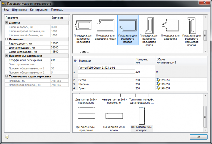
Task: Open the Штриховка menu
Action: [x=19, y=10]
